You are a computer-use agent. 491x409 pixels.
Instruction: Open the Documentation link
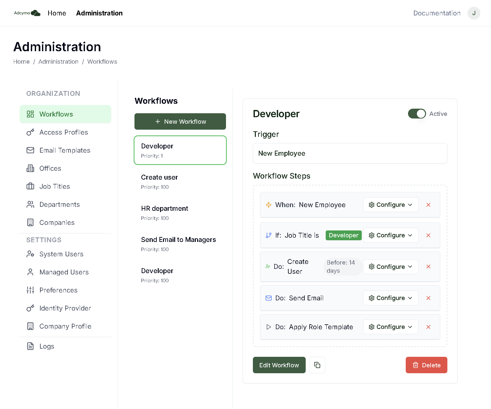[x=437, y=13]
